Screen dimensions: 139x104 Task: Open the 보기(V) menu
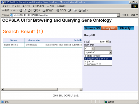26,6
